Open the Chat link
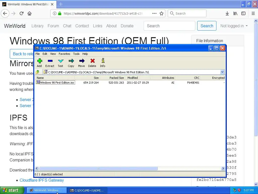 point(67,26)
